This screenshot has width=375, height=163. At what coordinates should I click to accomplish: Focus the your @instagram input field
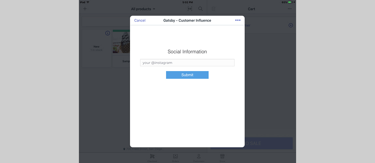click(x=187, y=63)
